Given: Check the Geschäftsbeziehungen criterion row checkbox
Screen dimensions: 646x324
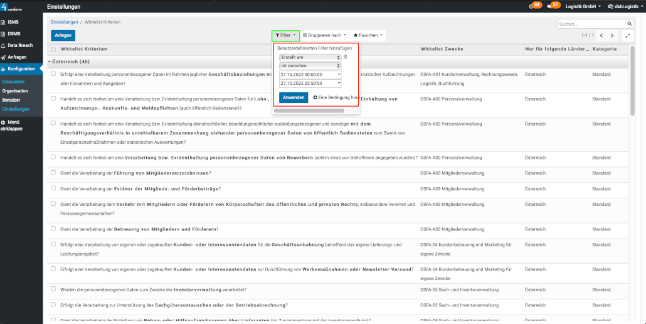Looking at the screenshot, I should tap(53, 73).
